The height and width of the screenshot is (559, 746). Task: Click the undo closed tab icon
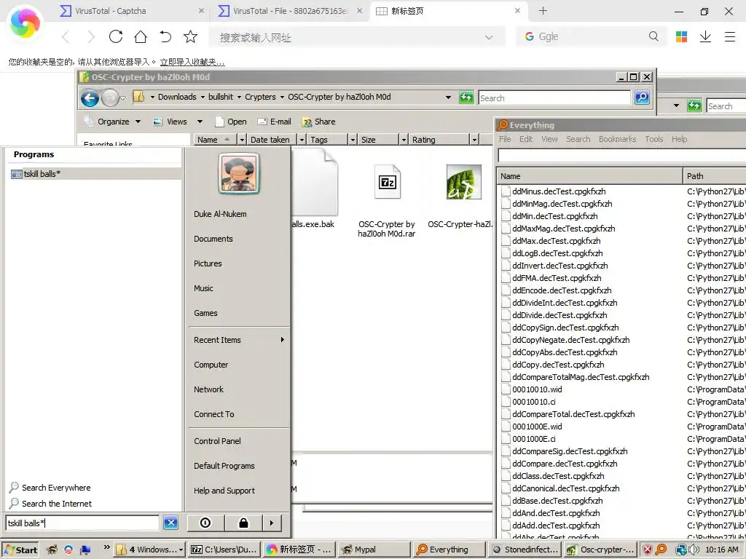pyautogui.click(x=165, y=36)
